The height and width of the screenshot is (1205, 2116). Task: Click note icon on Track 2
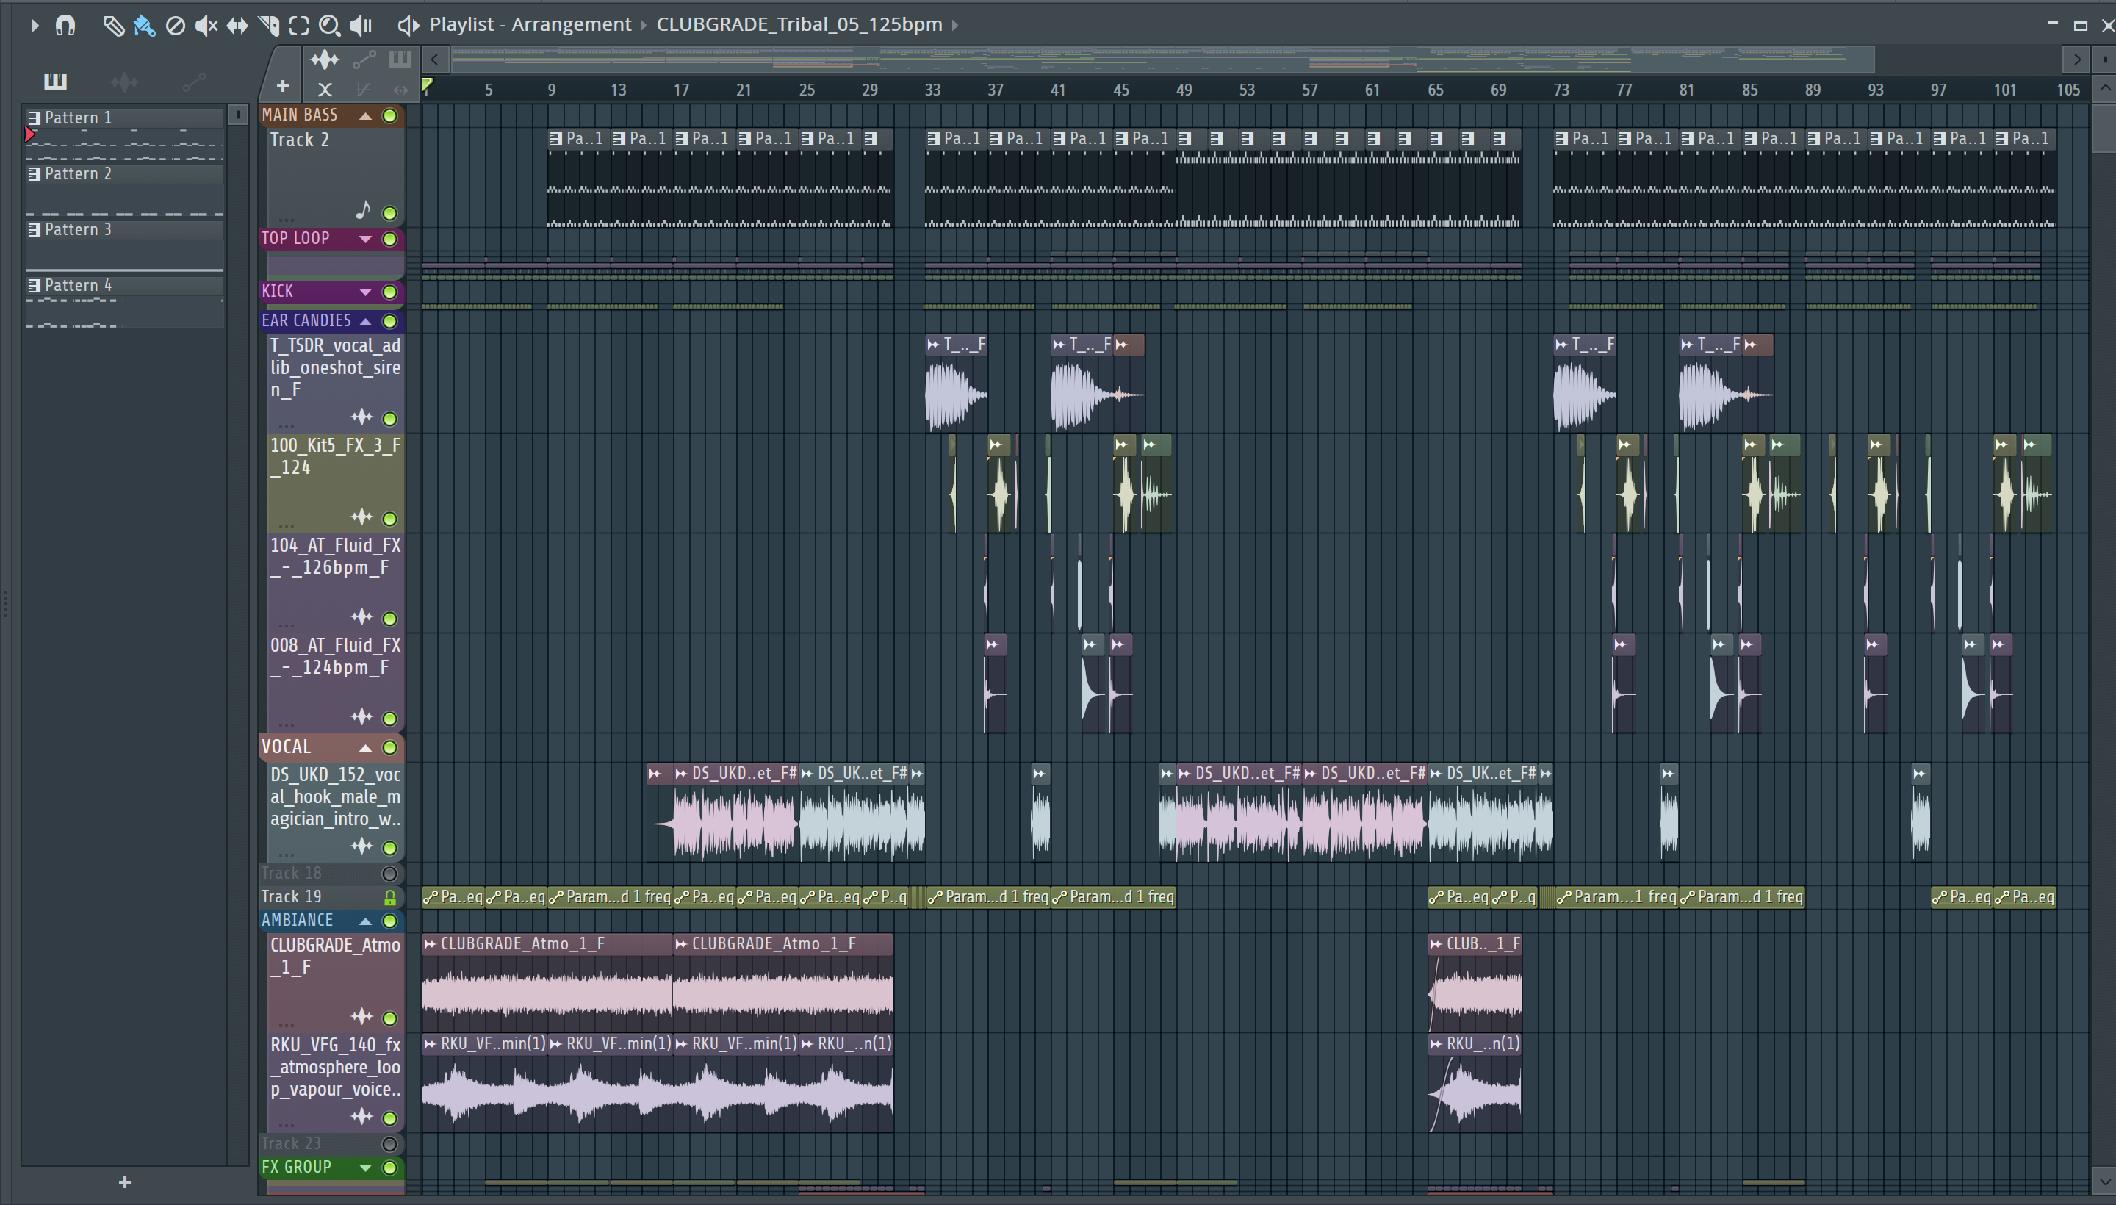tap(361, 210)
